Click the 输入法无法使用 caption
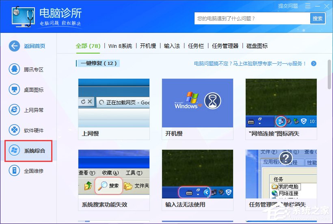This screenshot has width=333, height=224. click(185, 205)
